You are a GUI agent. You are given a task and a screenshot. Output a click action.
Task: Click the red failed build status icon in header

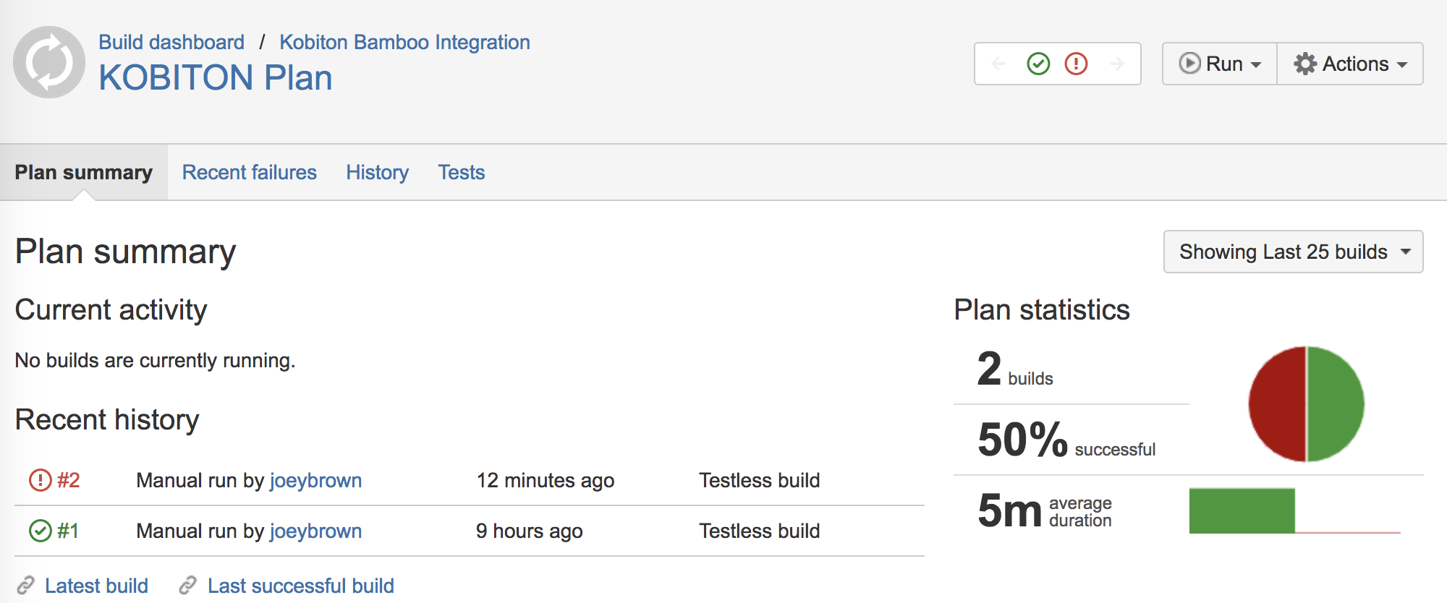click(x=1076, y=64)
